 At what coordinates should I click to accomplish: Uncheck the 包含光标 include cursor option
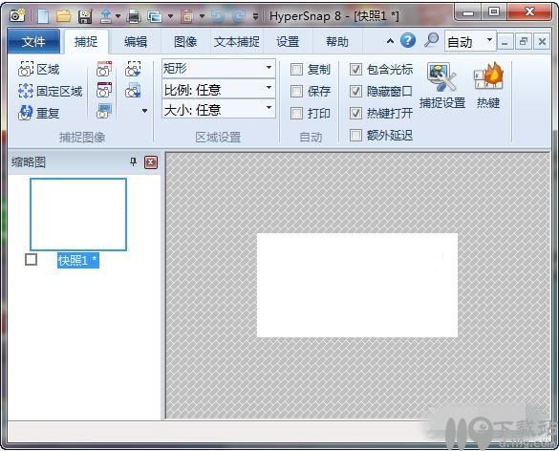coord(355,70)
